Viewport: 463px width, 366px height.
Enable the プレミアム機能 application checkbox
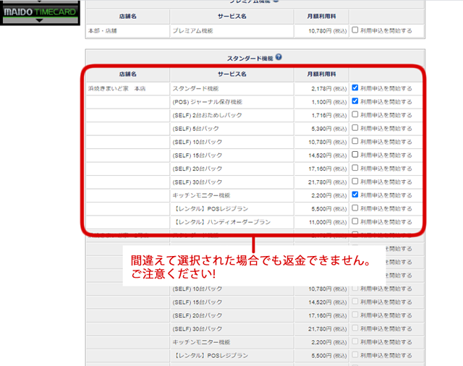click(355, 30)
